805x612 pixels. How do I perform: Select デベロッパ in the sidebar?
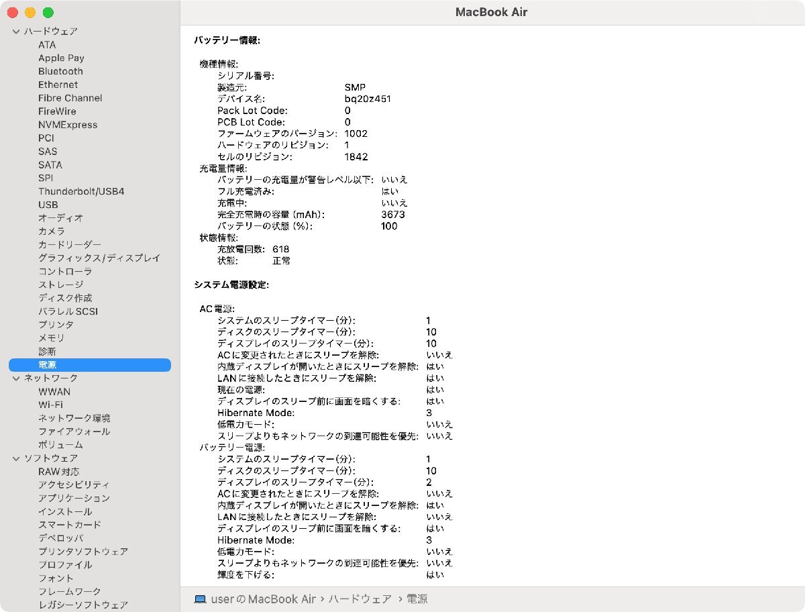[x=60, y=538]
